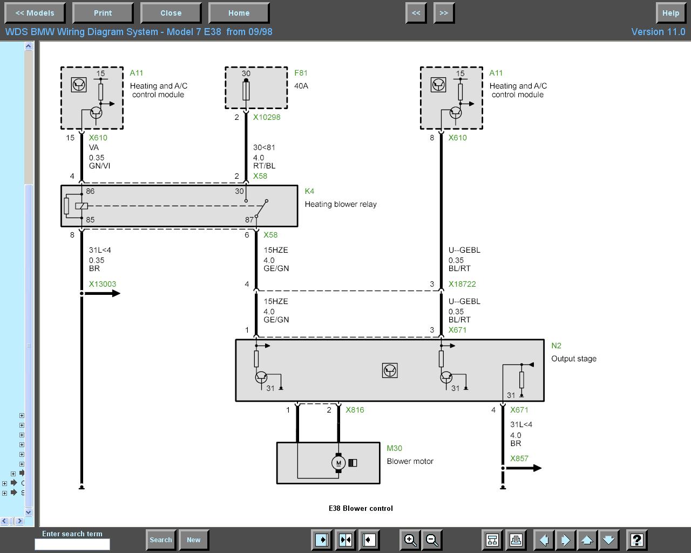Open the N2 output stage link
Screen dimensions: 691x553
click(x=556, y=346)
